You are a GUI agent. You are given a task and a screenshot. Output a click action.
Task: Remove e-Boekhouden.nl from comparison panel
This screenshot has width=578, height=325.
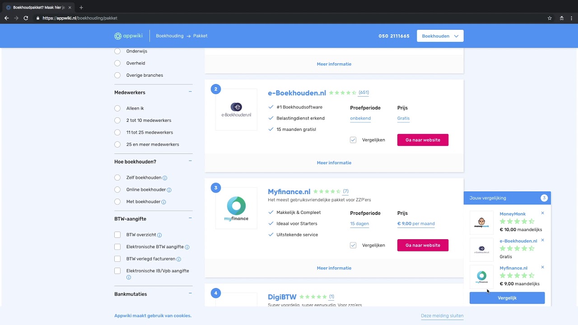[x=542, y=240]
